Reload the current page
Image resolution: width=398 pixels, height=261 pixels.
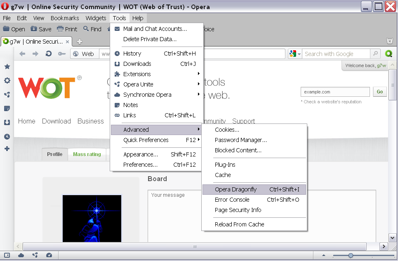[49, 54]
